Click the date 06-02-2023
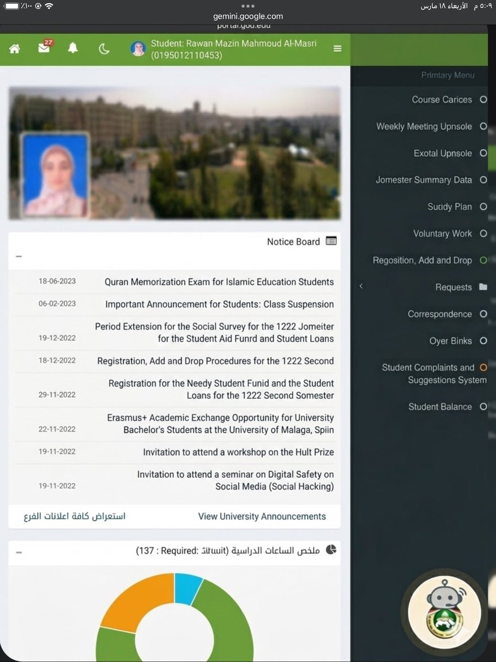496x662 pixels. [x=57, y=303]
